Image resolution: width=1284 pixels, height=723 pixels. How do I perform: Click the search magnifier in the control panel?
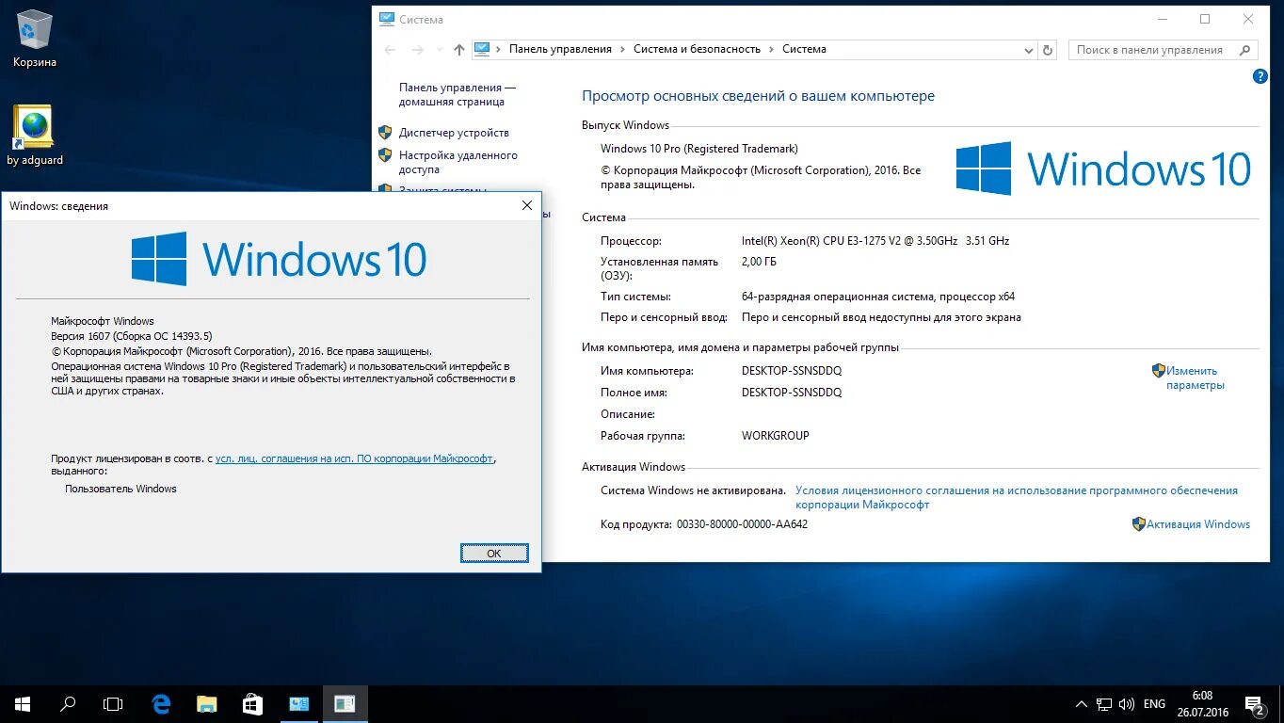pos(1245,50)
